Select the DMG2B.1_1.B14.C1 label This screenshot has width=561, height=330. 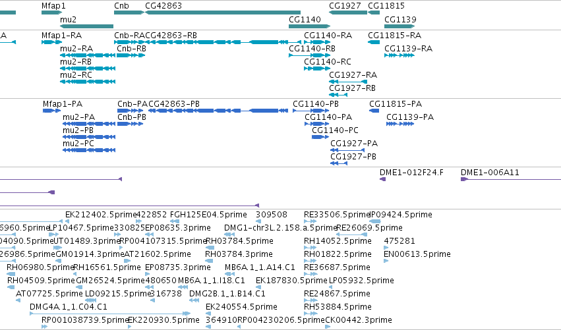click(227, 294)
